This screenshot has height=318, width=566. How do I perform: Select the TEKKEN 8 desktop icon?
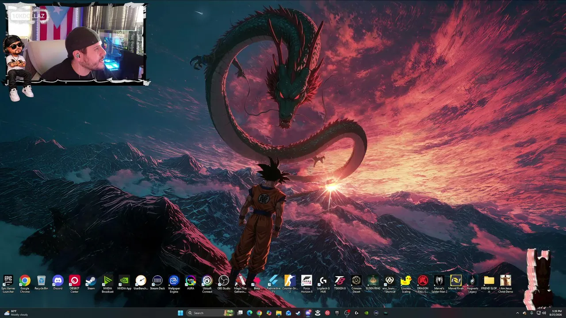pos(340,283)
